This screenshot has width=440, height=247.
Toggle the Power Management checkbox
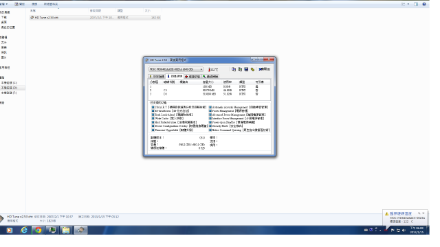pos(210,111)
